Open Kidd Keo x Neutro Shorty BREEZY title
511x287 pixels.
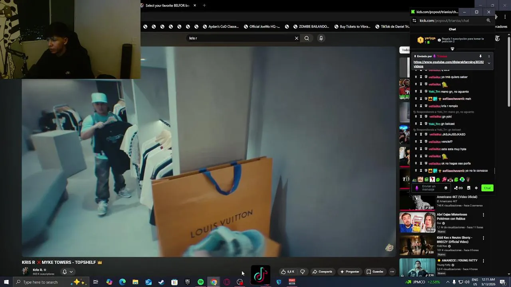tap(454, 240)
